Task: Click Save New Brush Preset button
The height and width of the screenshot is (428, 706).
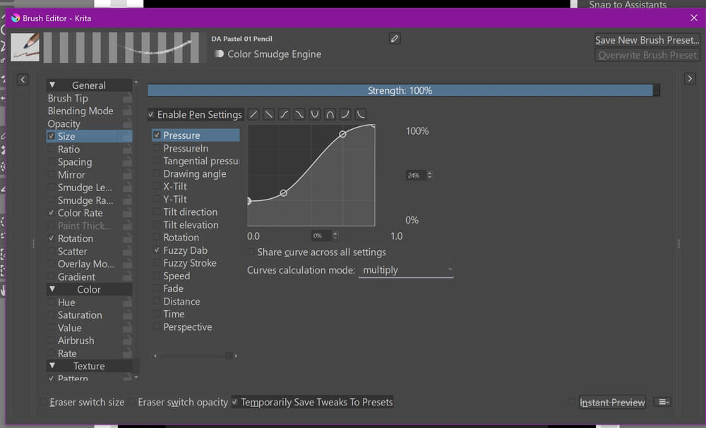Action: [x=647, y=40]
